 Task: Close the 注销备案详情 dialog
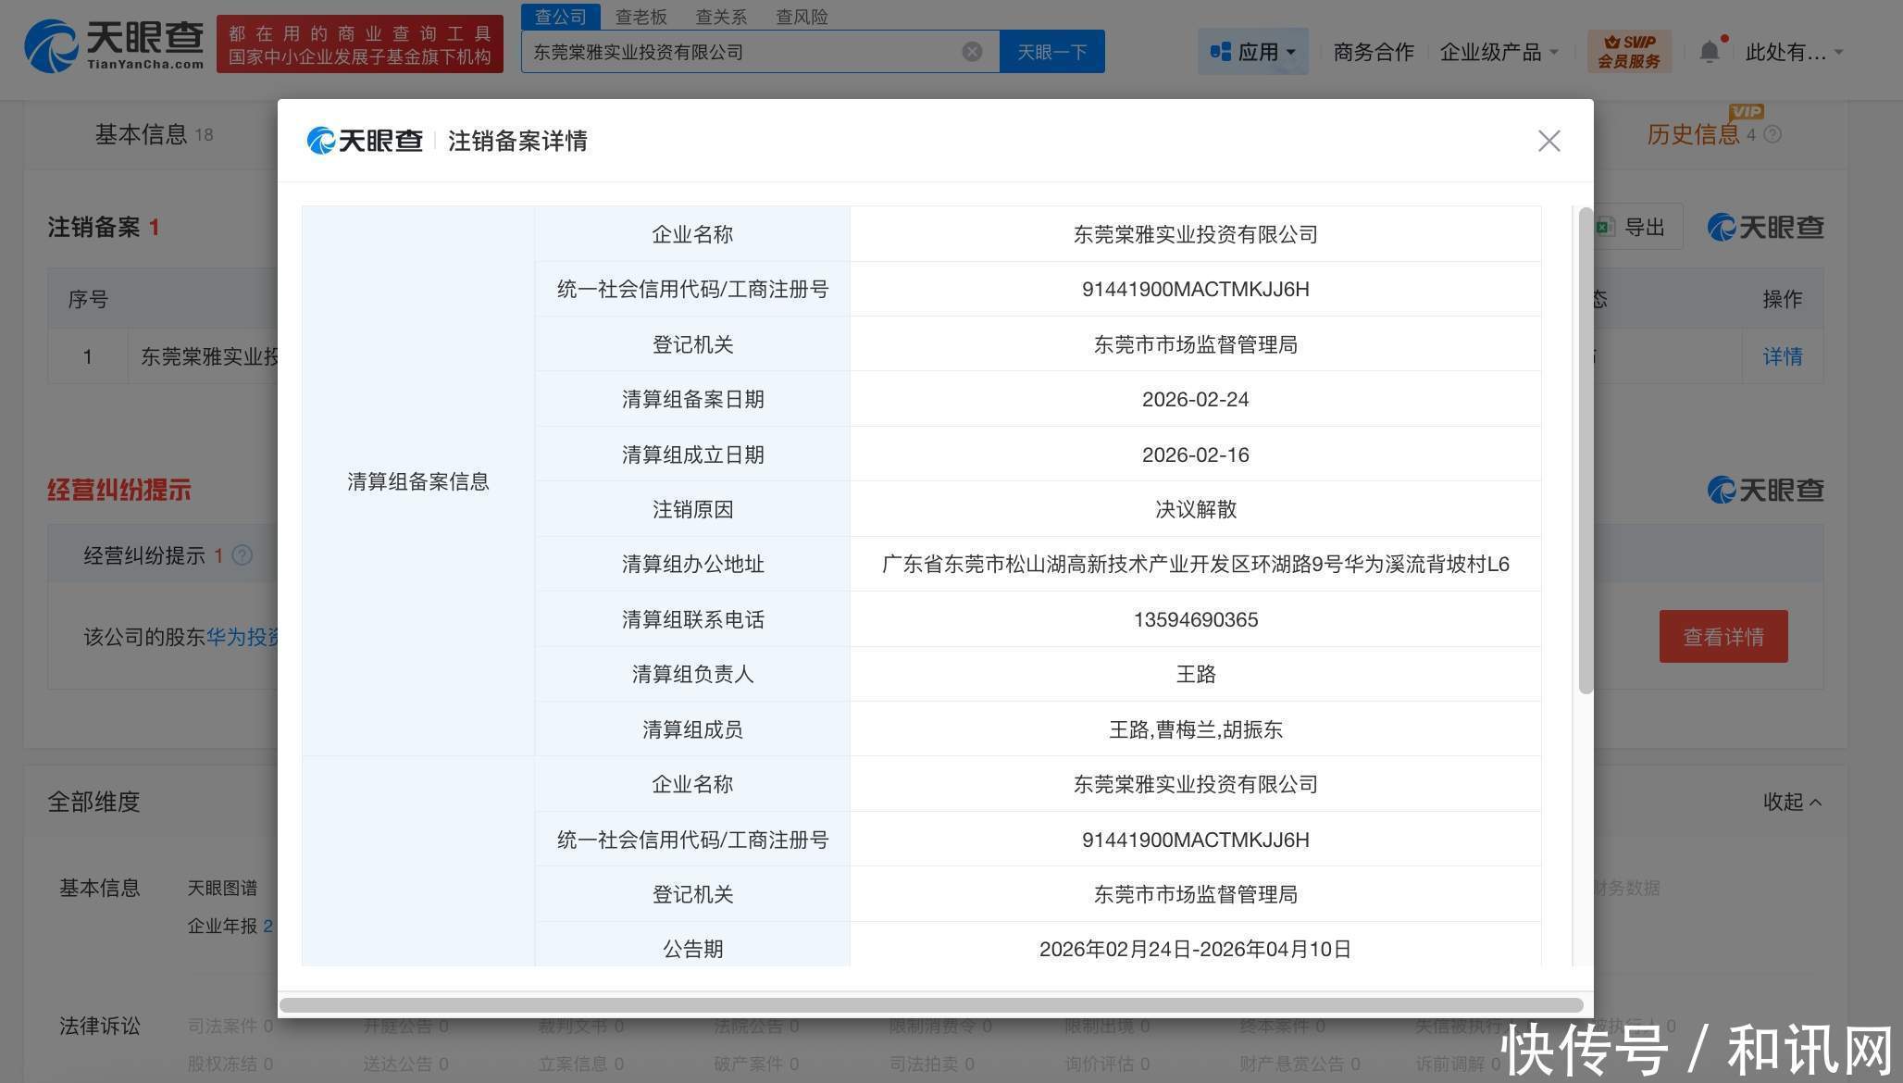point(1549,141)
